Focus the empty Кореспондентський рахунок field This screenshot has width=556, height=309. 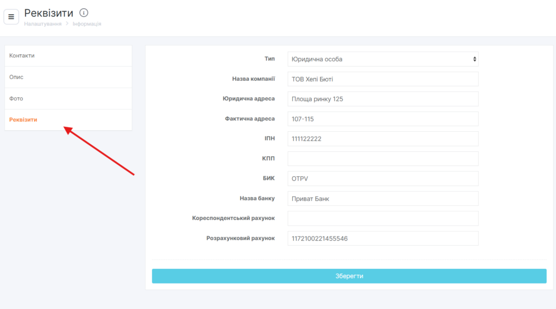point(383,218)
